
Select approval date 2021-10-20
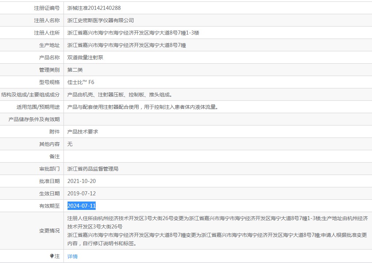tap(82, 181)
